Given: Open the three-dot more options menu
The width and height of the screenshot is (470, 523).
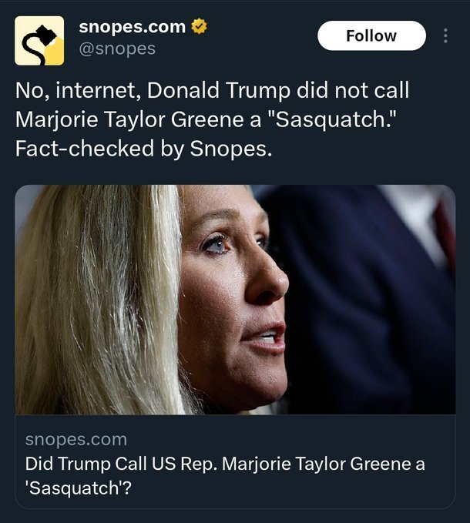Looking at the screenshot, I should coord(445,36).
